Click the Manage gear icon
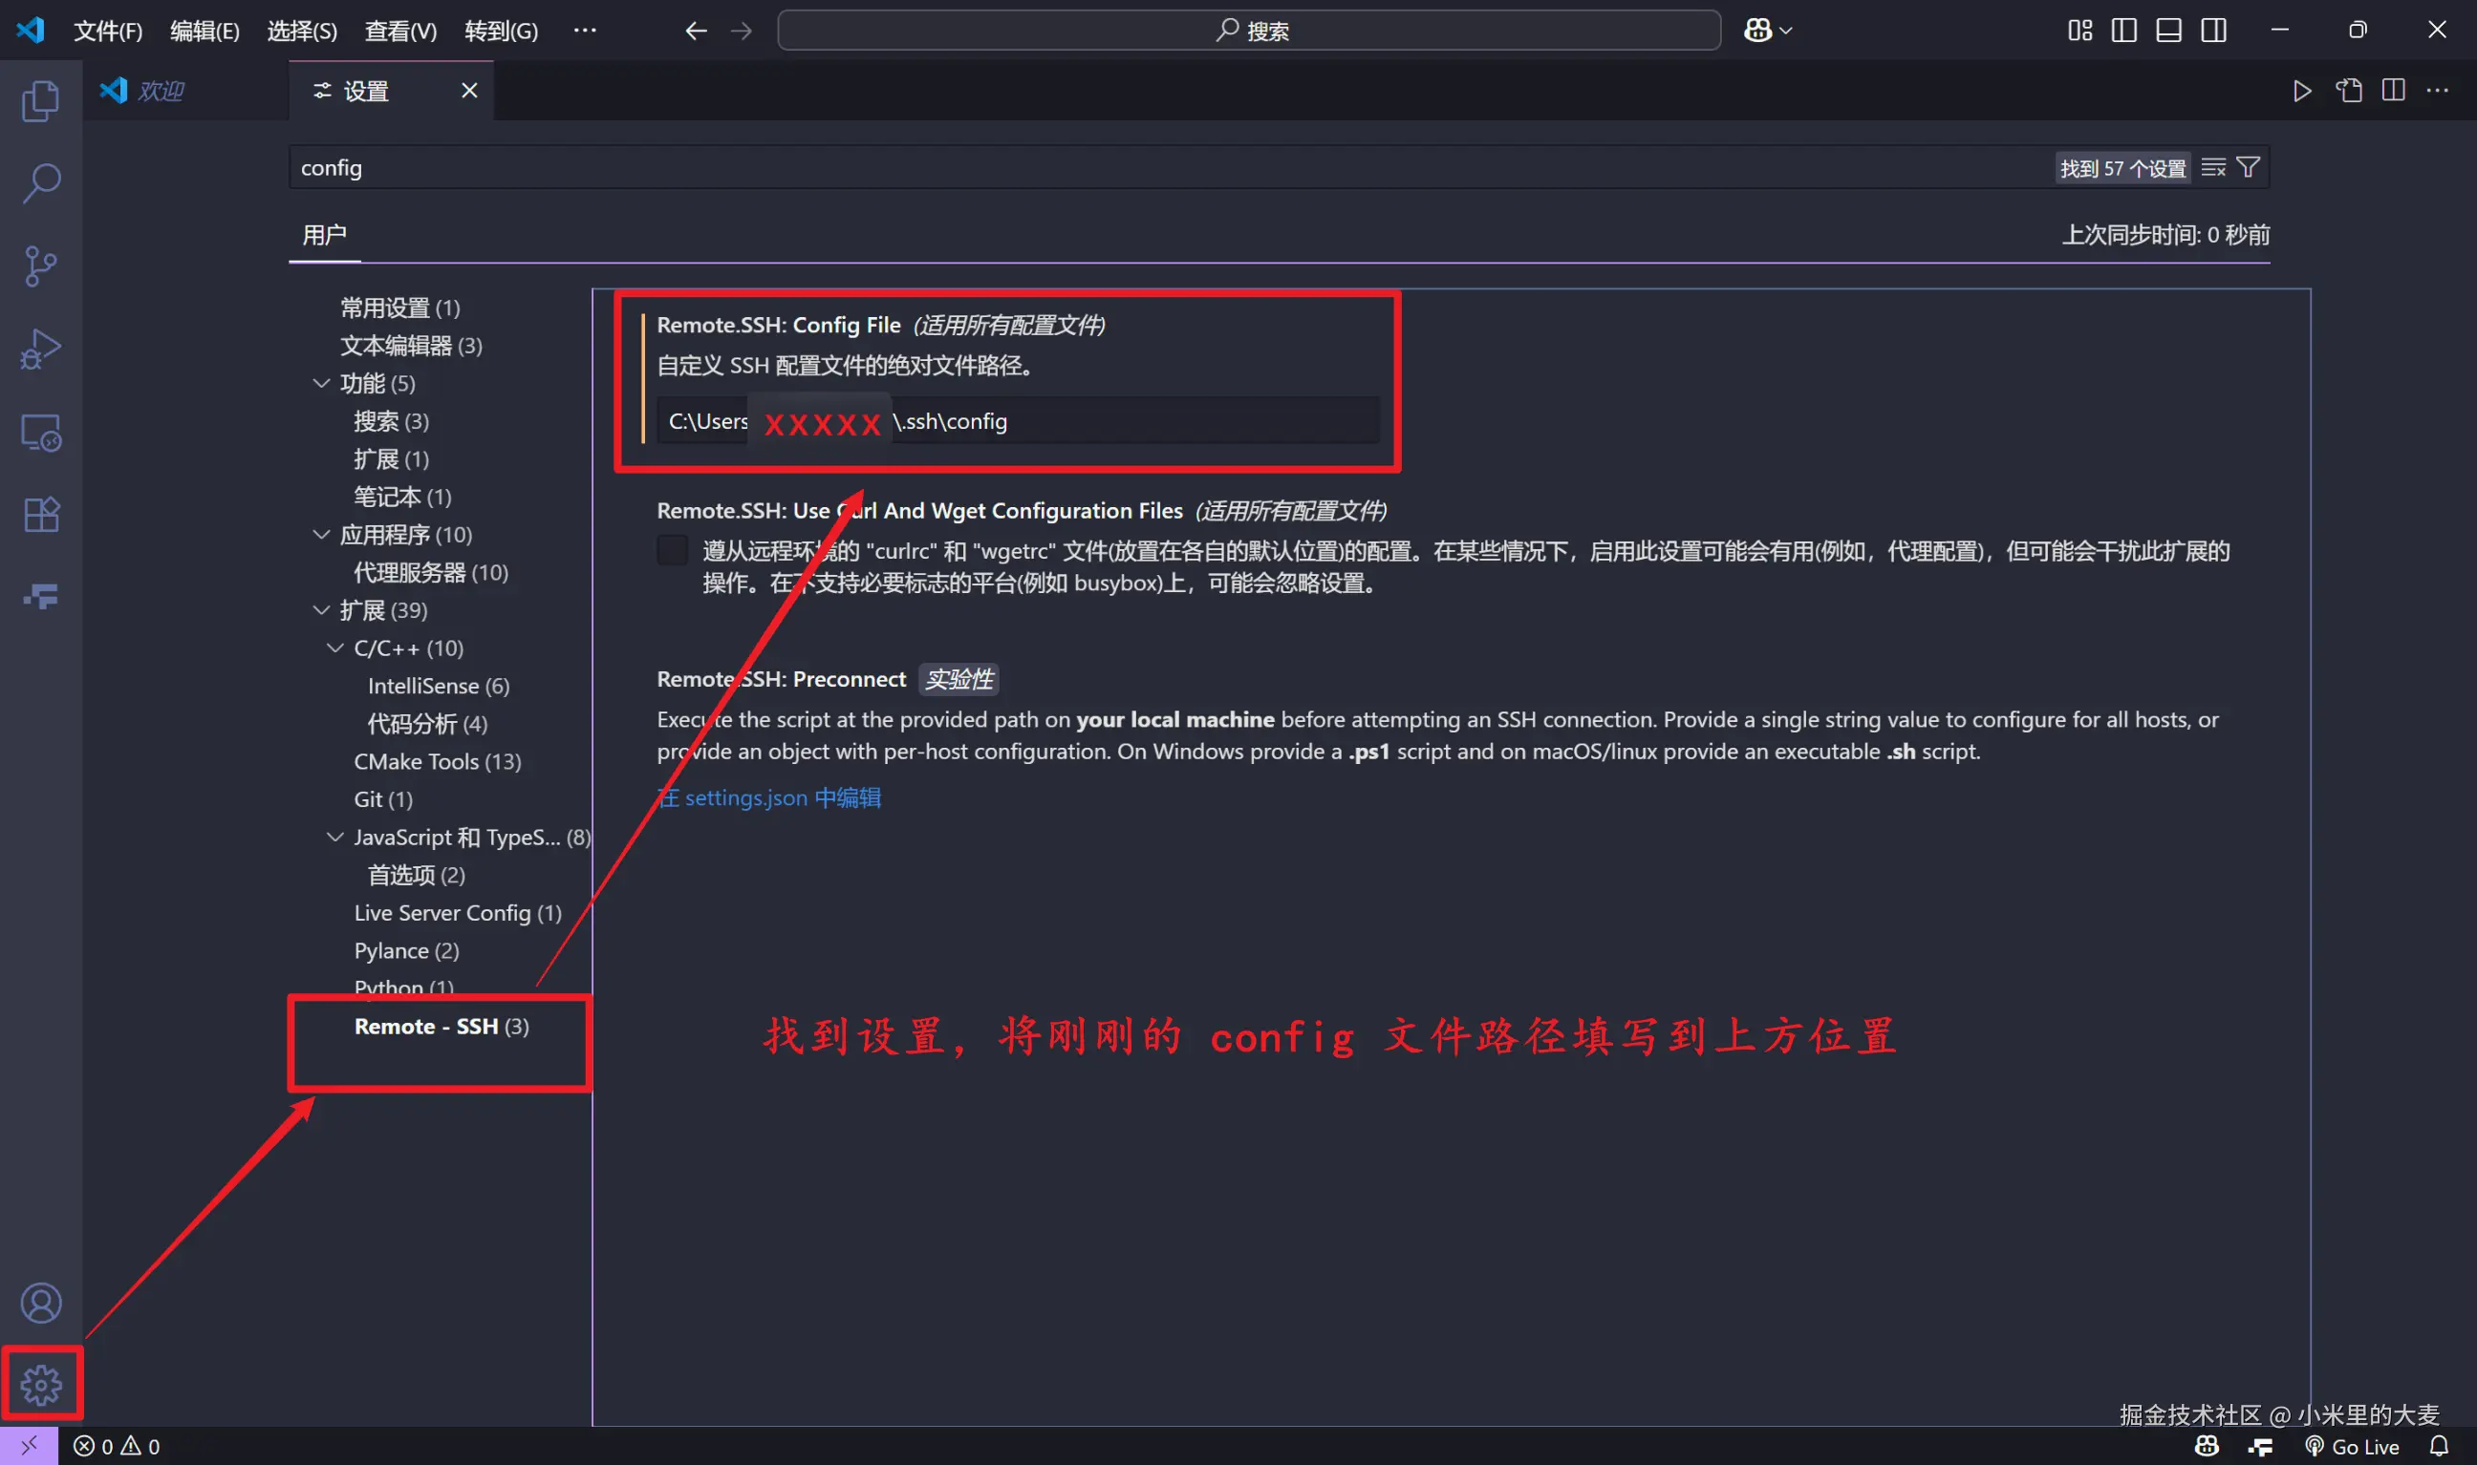Screen dimensions: 2477x1465 [x=40, y=1384]
